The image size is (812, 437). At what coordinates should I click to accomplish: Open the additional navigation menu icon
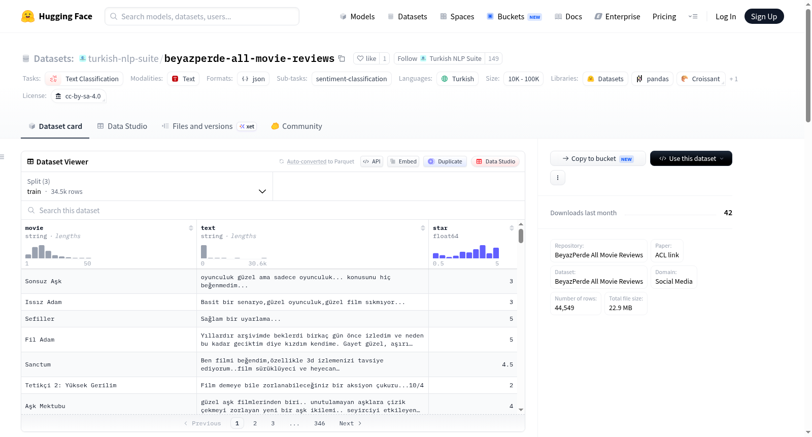[693, 16]
